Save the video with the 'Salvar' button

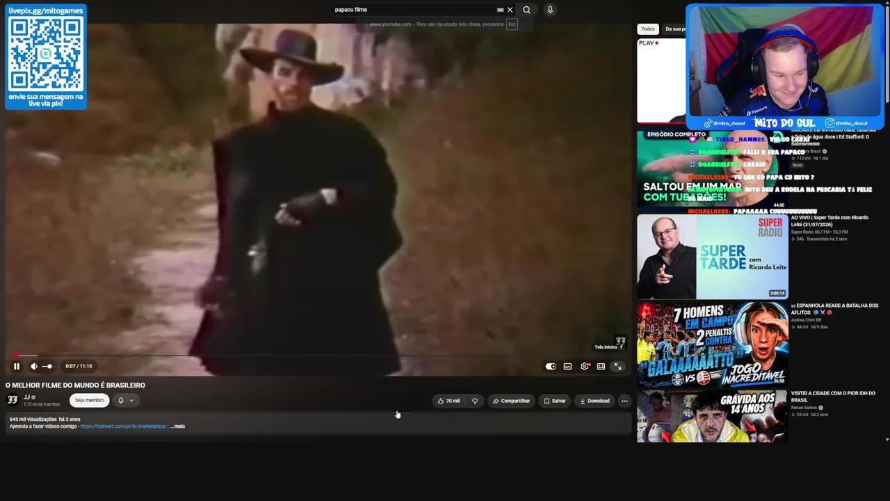point(554,401)
